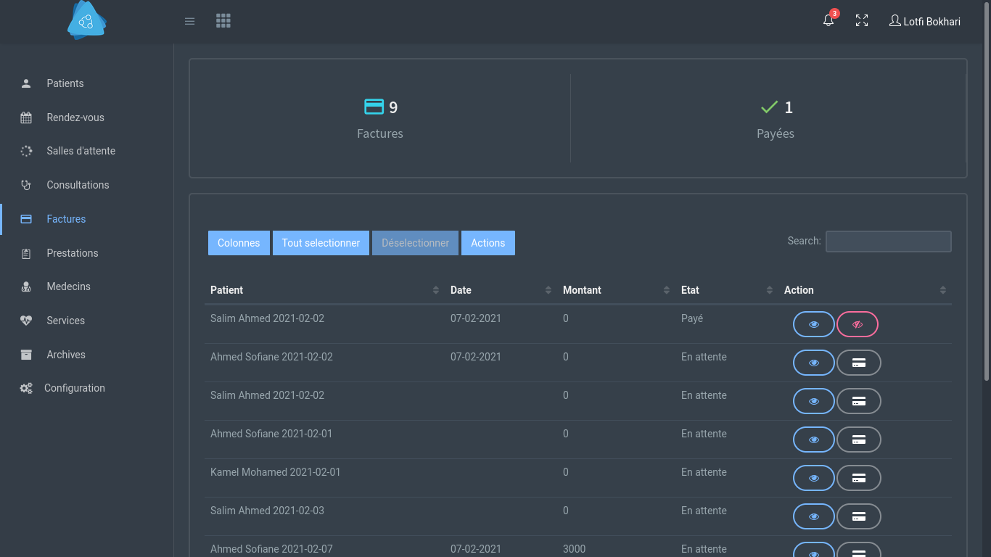View invoice for Salim Ahmed 2021-02-02 Payé
The width and height of the screenshot is (991, 557).
(814, 324)
